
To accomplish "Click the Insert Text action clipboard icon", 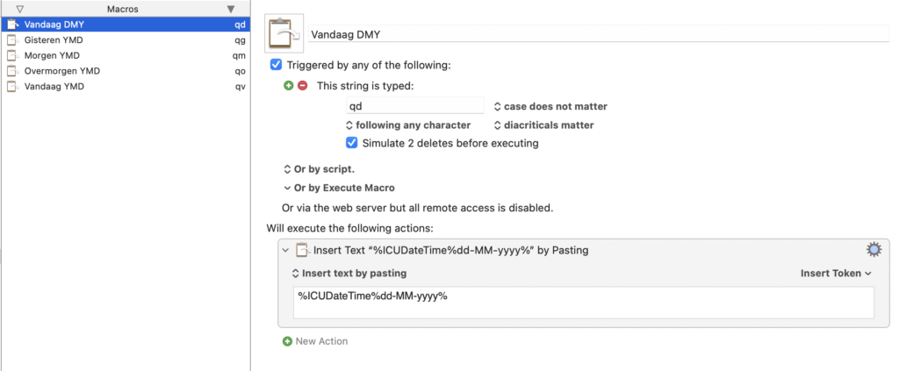I will pyautogui.click(x=303, y=250).
